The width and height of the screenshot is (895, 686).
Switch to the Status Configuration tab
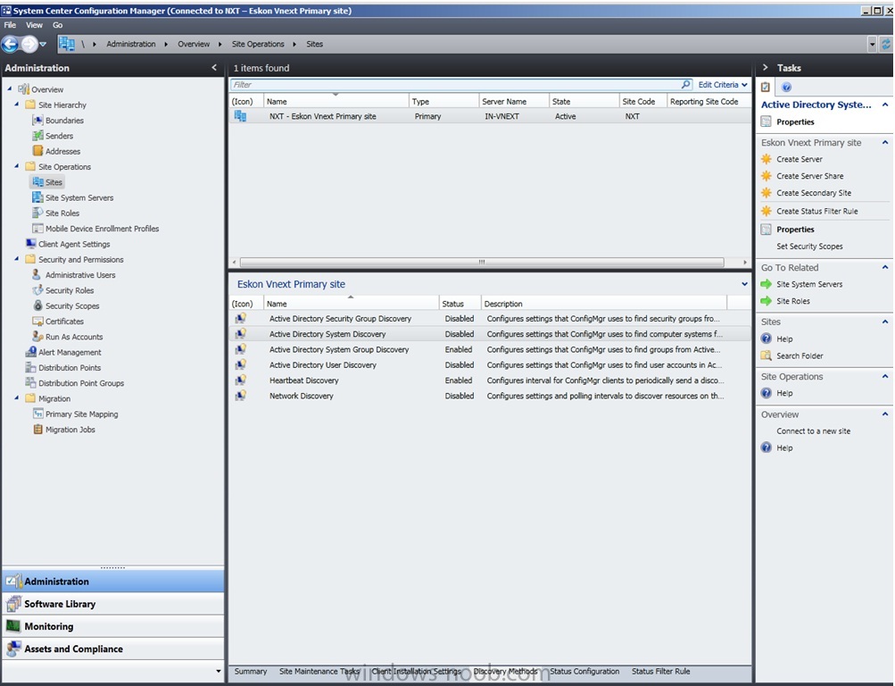(x=584, y=671)
